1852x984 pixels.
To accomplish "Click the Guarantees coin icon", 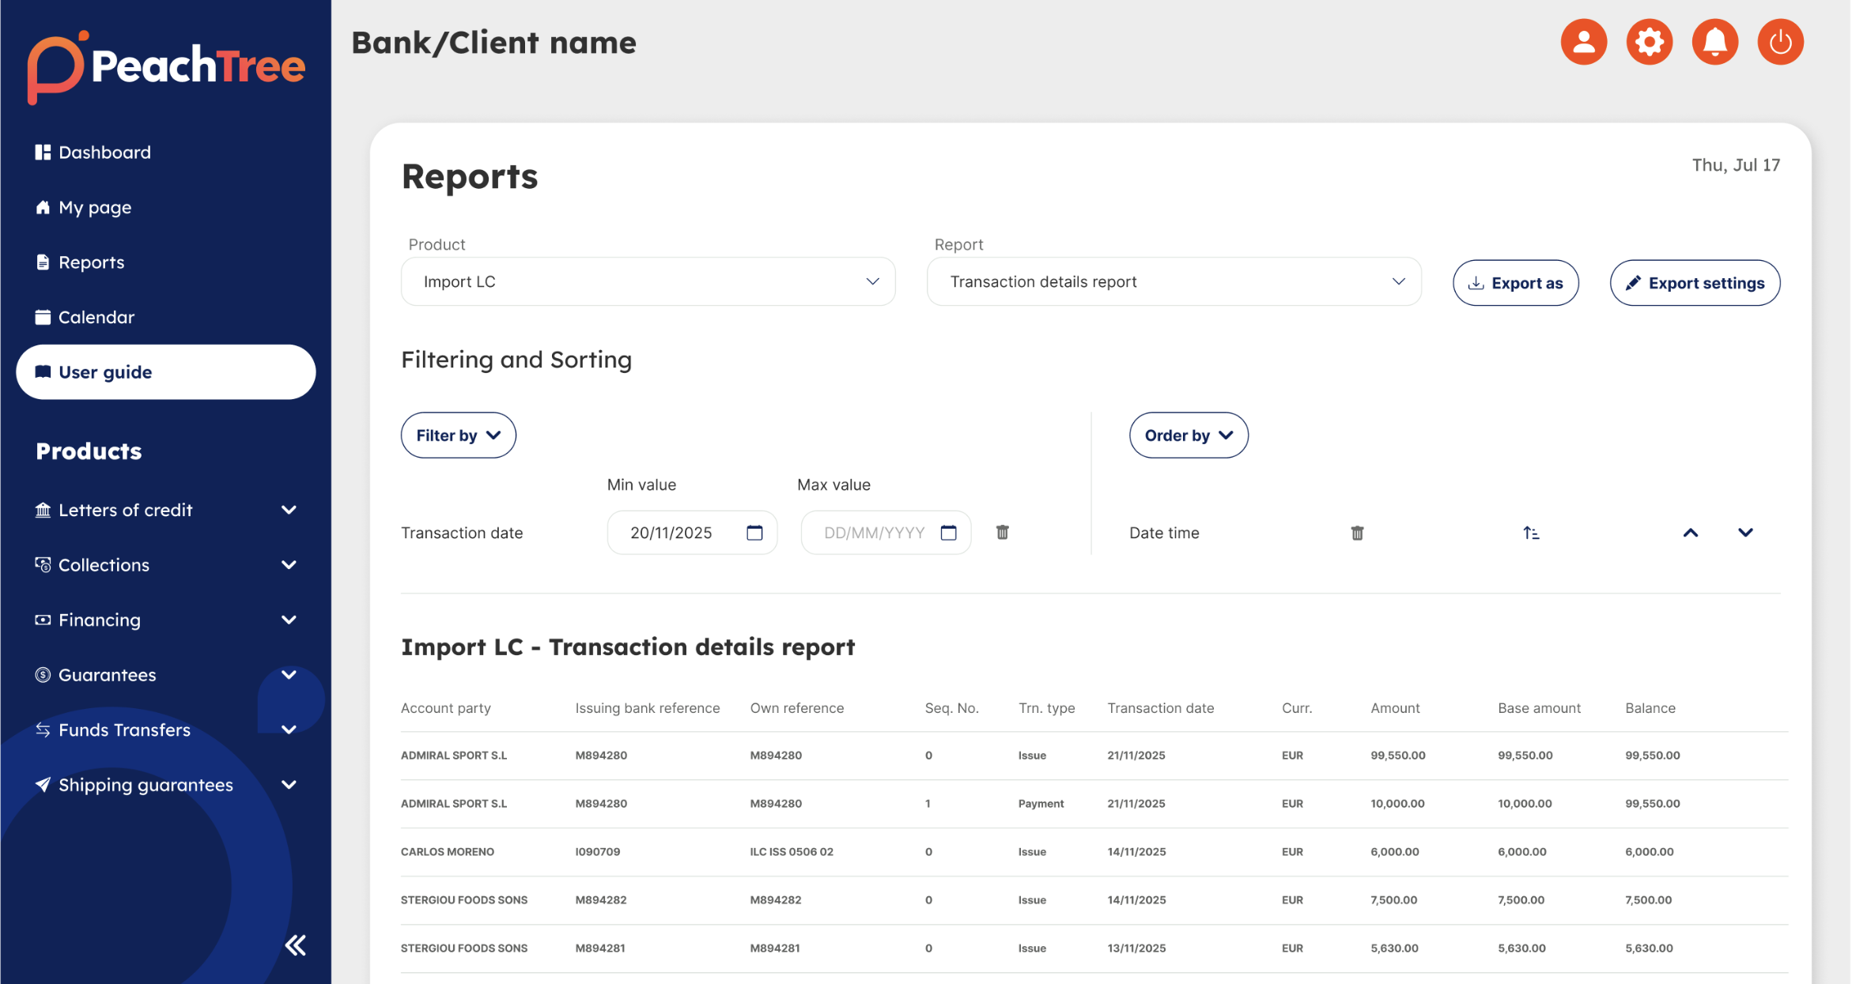I will click(43, 674).
